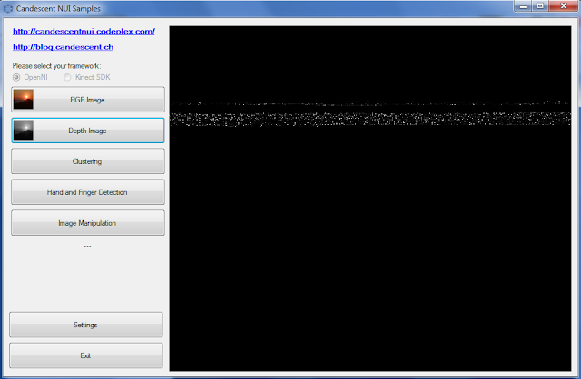Open the Settings dialog

[86, 325]
